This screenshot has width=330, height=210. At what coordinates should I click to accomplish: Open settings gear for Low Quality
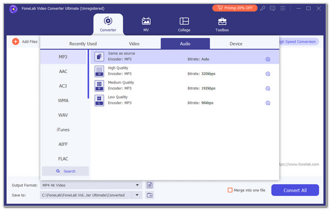tap(268, 103)
